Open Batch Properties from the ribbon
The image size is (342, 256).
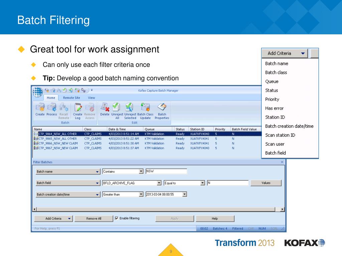[x=162, y=111]
